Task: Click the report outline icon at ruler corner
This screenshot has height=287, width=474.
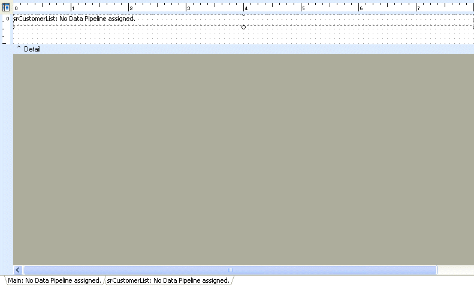Action: point(6,7)
